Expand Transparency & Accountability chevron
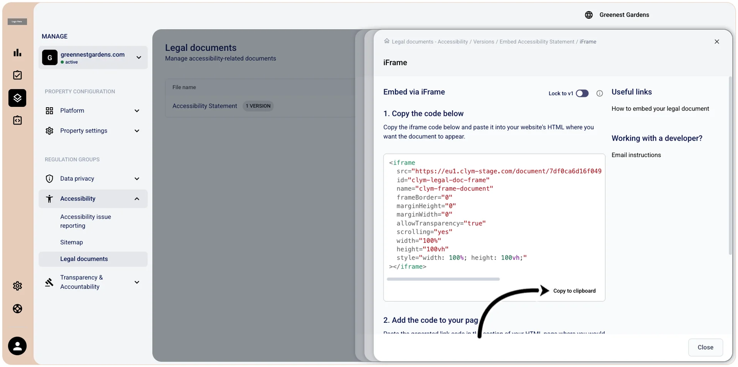 coord(137,282)
